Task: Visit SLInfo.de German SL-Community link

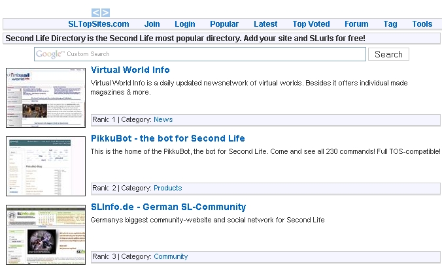Action: (168, 207)
